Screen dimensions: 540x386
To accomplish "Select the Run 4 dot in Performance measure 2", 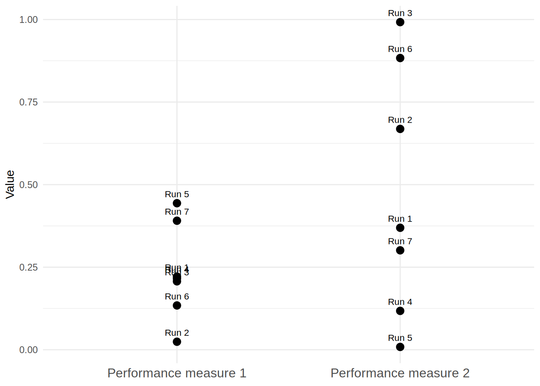I will 400,311.
